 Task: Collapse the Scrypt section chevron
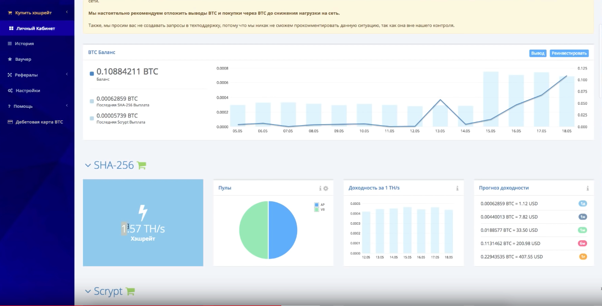click(88, 292)
